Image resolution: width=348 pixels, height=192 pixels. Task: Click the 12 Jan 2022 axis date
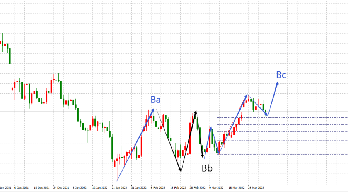point(100,188)
